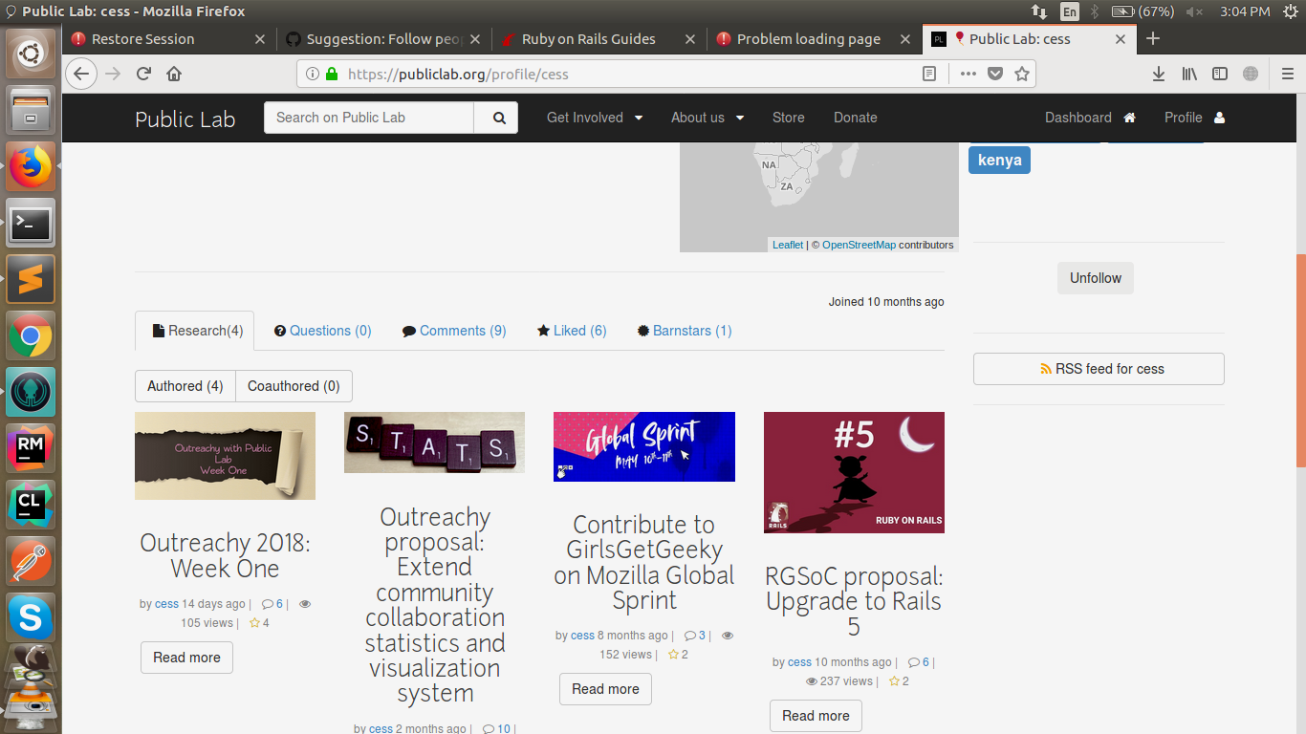Viewport: 1306px width, 734px height.
Task: Launch Google Chrome from the launcher
Action: coord(31,336)
